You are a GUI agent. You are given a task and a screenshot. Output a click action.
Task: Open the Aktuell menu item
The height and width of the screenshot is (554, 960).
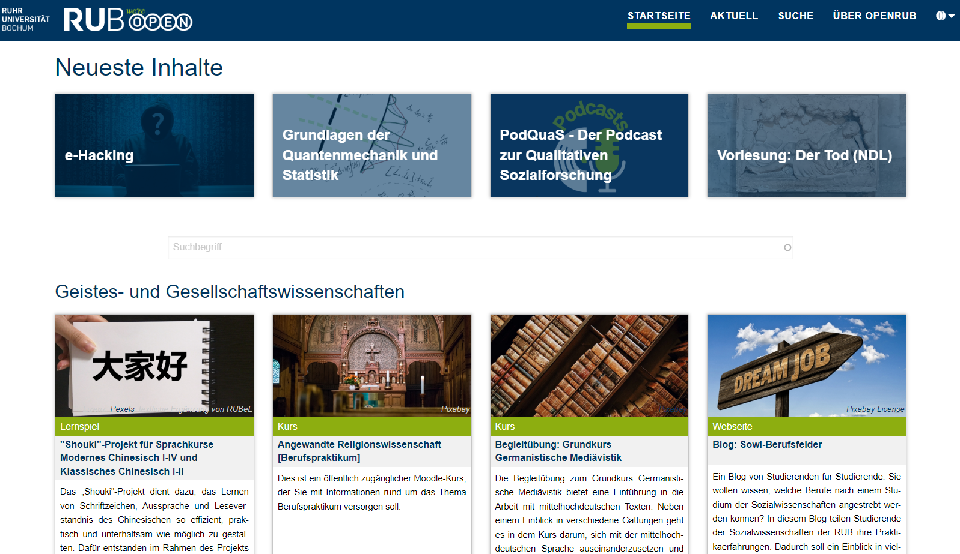734,16
